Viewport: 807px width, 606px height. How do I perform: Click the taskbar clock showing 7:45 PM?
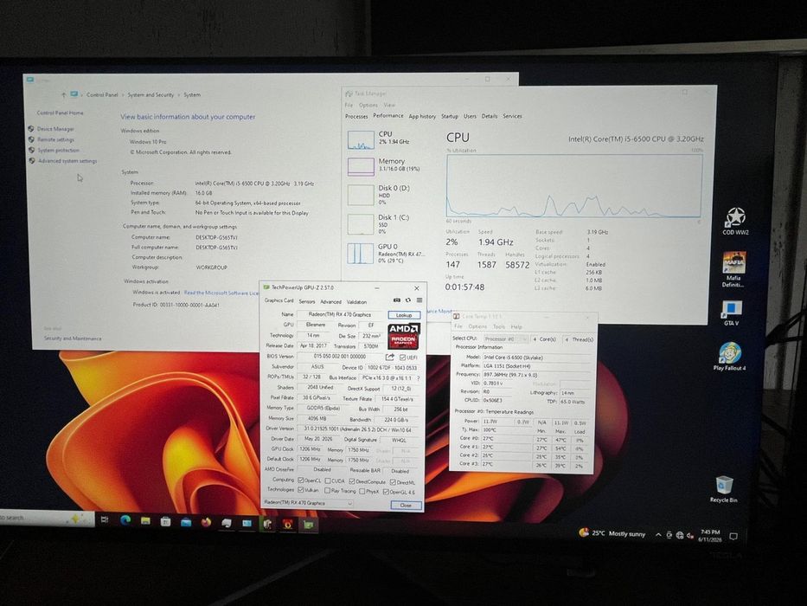pos(710,535)
